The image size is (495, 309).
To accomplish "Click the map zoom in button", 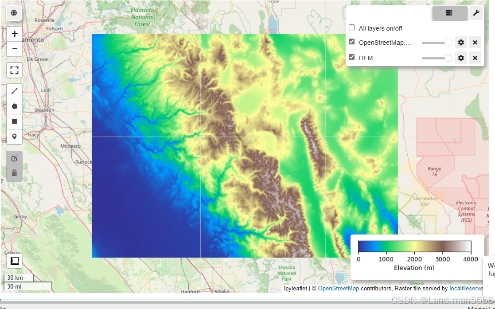I will tap(14, 33).
